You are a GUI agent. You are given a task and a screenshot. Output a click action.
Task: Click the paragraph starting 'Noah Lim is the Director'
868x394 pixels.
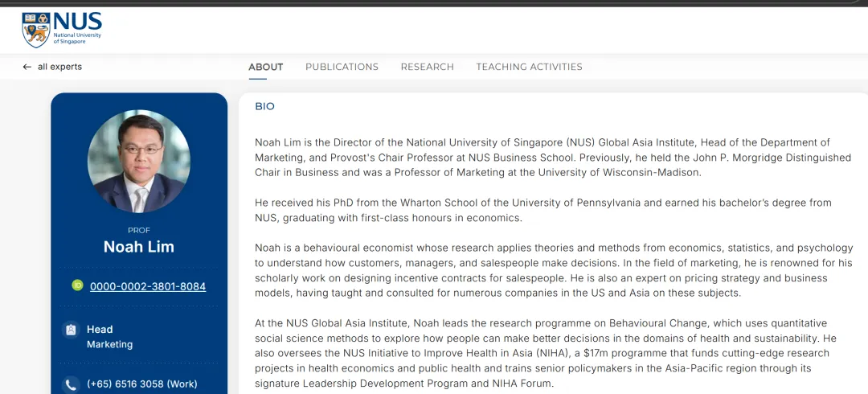tap(552, 158)
